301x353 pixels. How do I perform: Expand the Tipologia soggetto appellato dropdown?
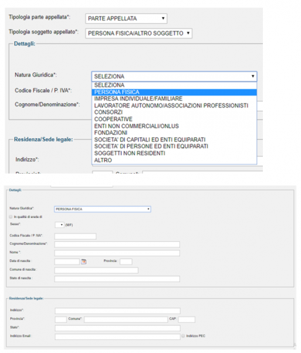138,34
